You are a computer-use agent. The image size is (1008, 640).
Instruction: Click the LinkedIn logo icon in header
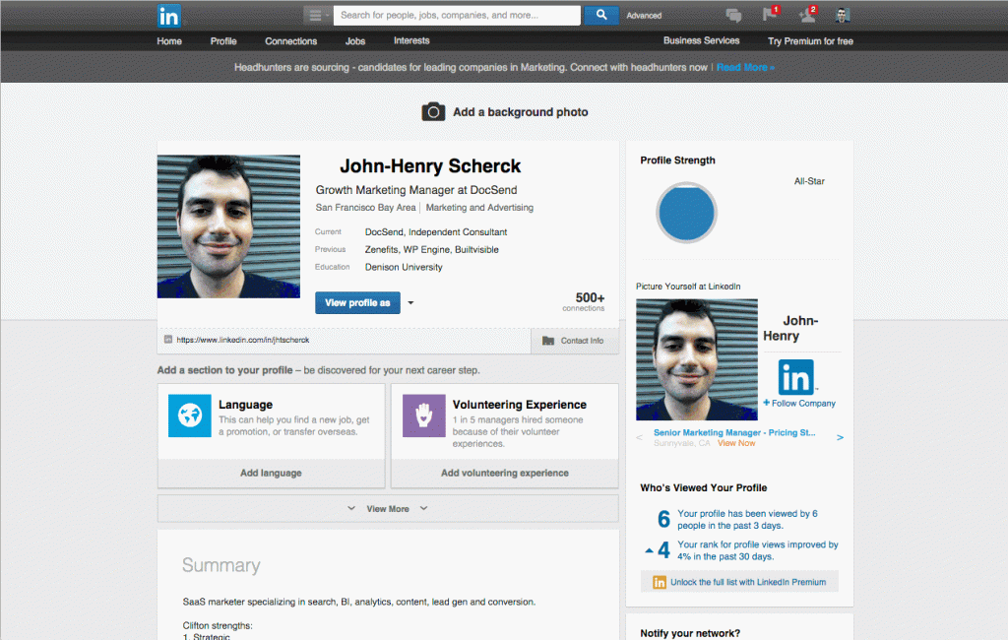pyautogui.click(x=169, y=16)
